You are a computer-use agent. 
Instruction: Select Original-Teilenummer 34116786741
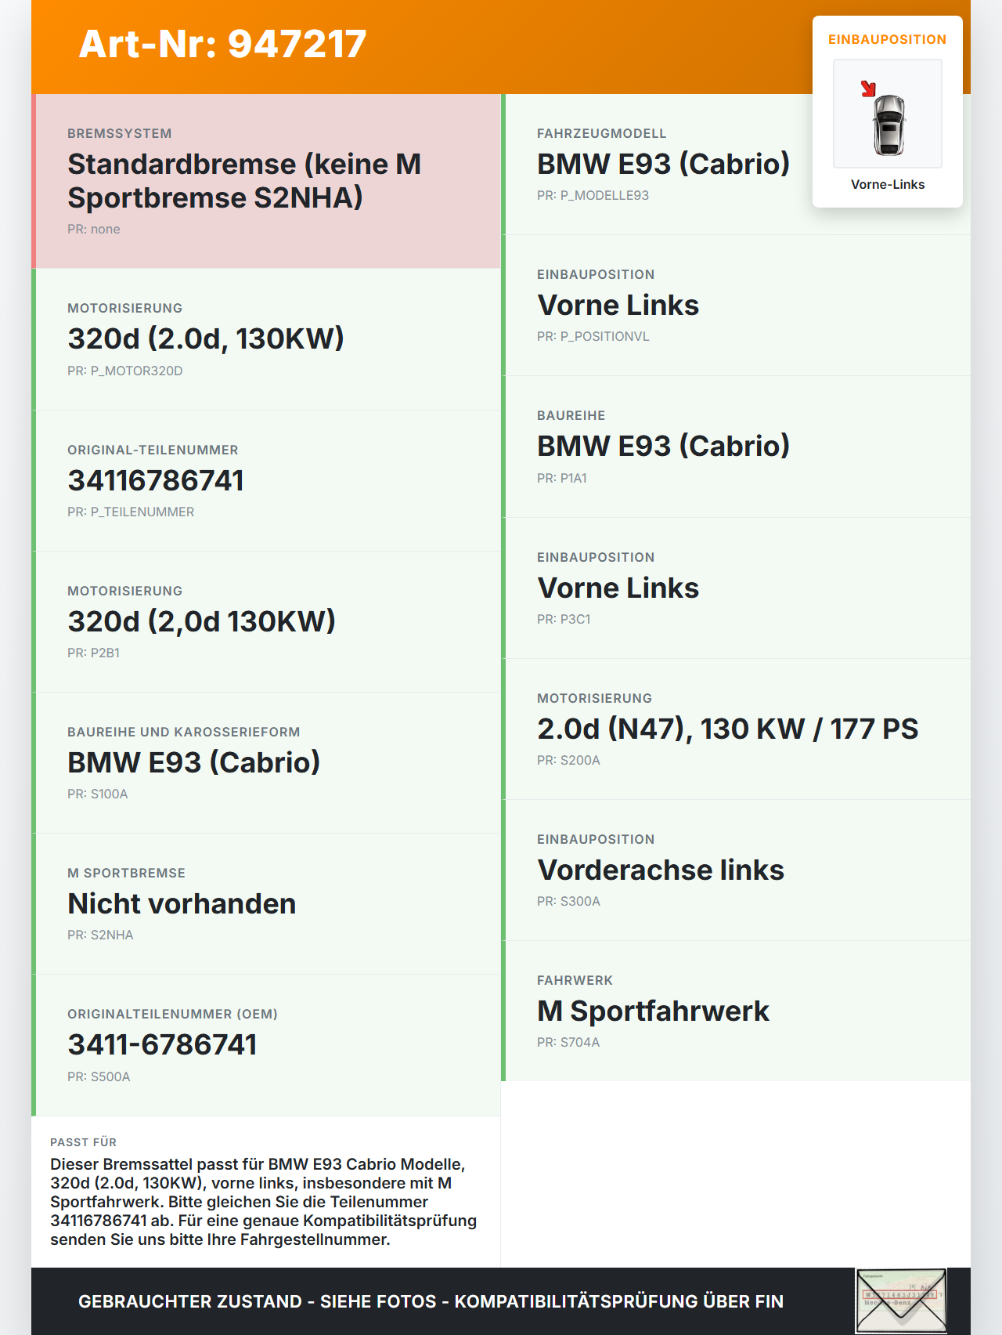[266, 480]
